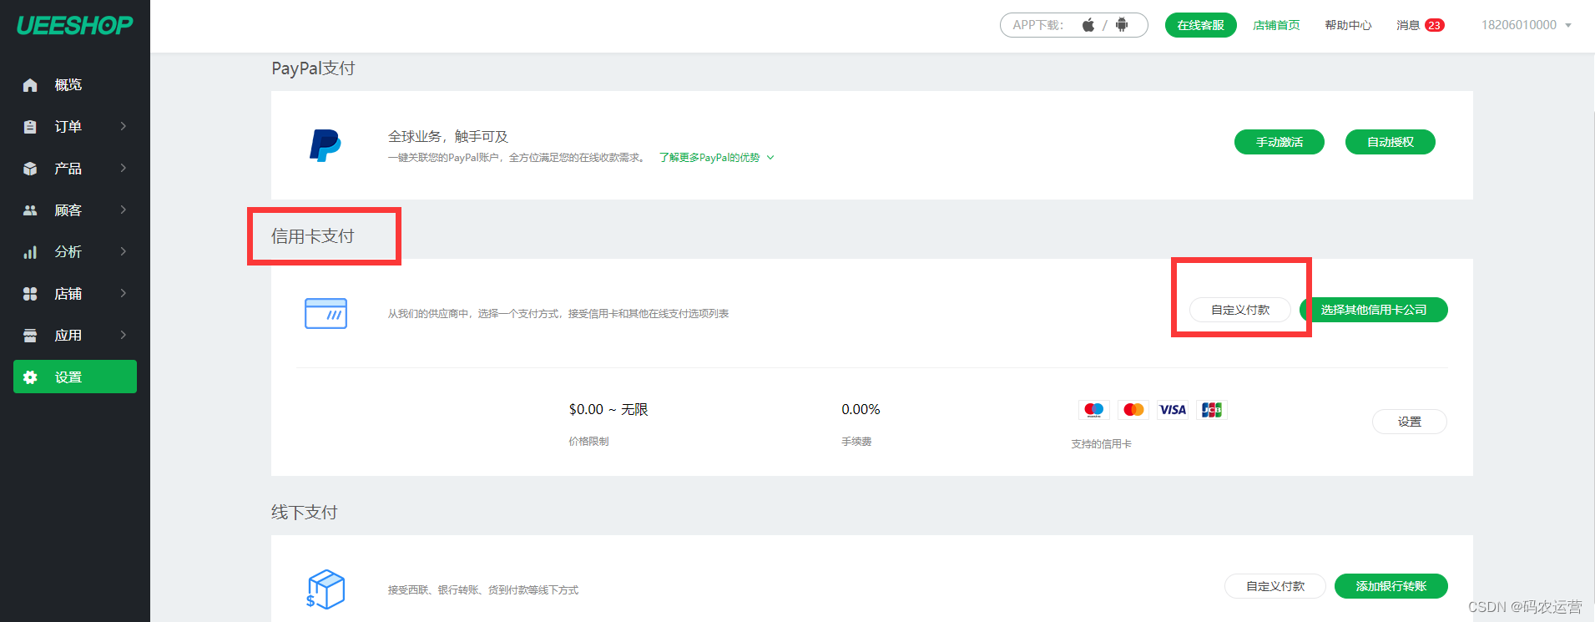This screenshot has height=622, width=1595.
Task: Click the 支持的信用卡 label
Action: [1102, 444]
